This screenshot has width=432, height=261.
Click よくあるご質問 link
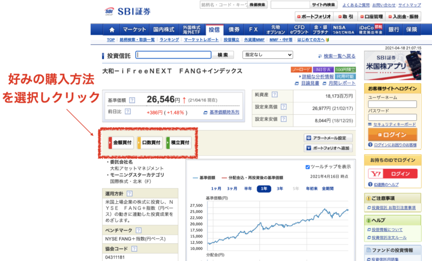click(x=356, y=5)
